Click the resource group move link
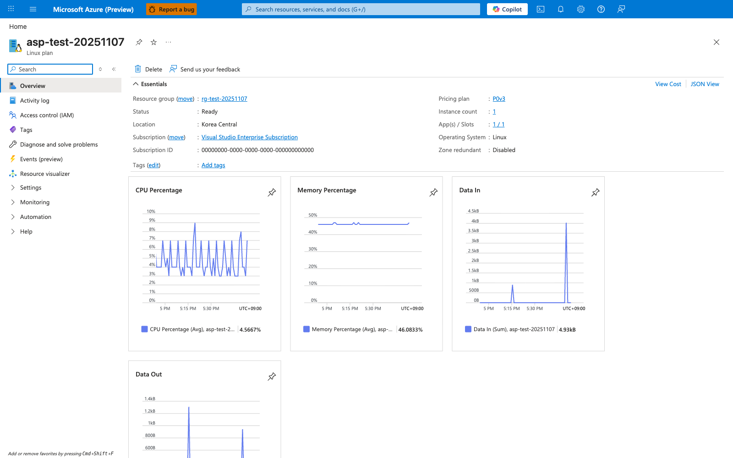 coord(186,98)
